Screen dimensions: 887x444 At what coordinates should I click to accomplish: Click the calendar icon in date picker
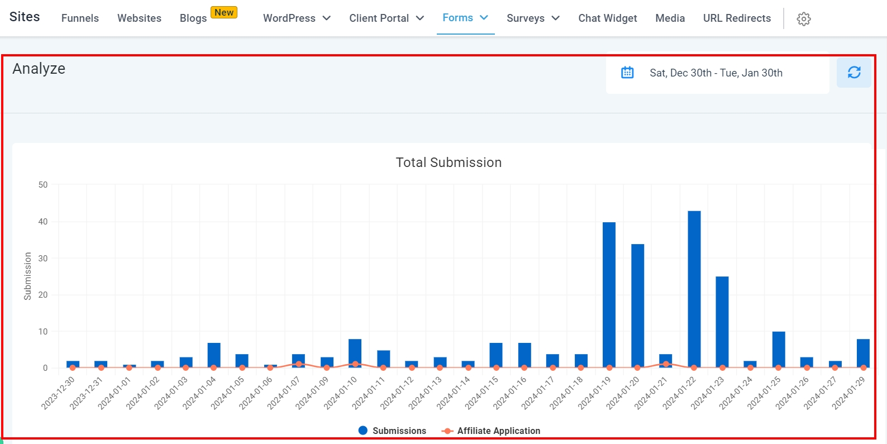627,73
